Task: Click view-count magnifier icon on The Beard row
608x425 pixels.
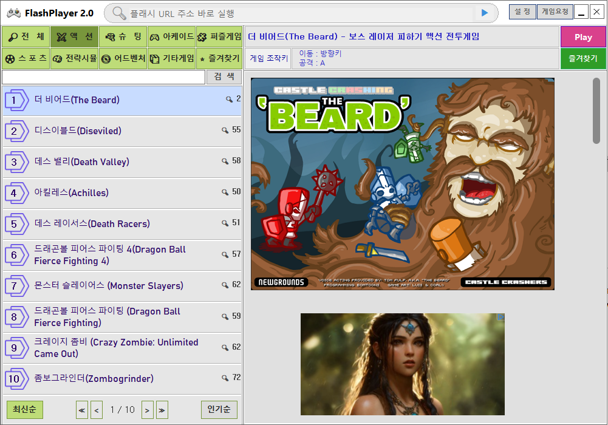Action: 229,100
